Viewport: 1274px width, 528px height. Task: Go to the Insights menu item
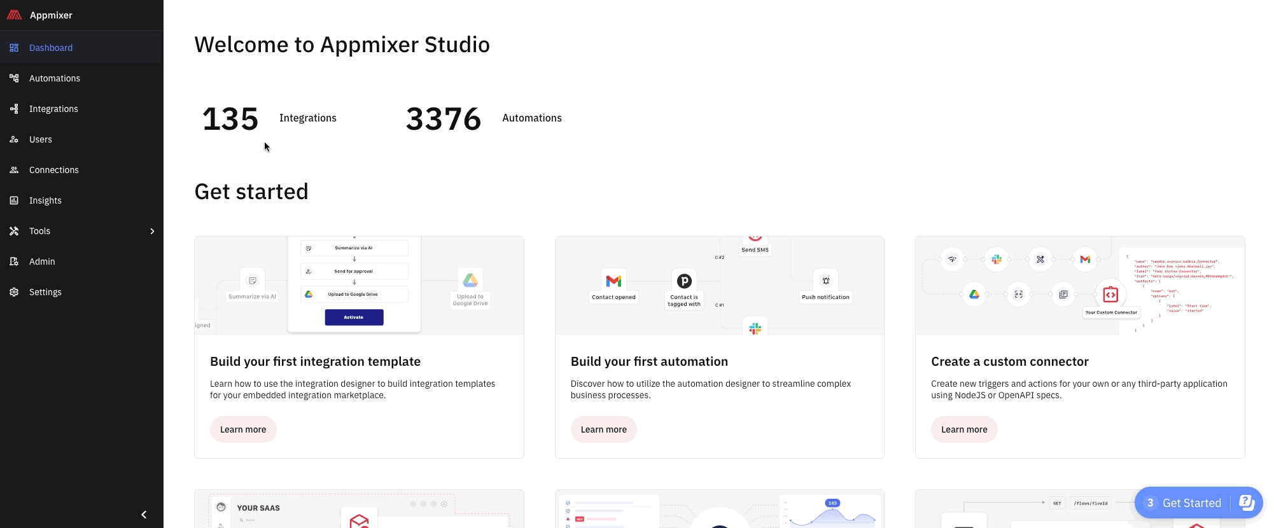click(x=45, y=200)
